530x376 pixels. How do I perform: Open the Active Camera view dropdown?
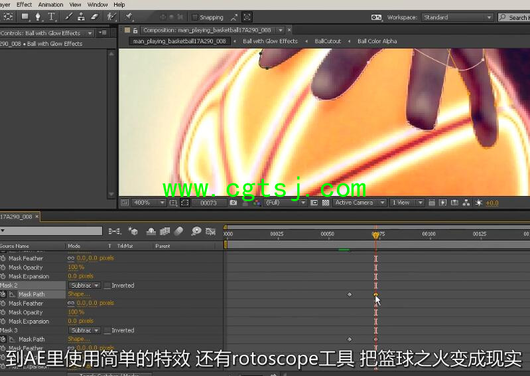[359, 203]
